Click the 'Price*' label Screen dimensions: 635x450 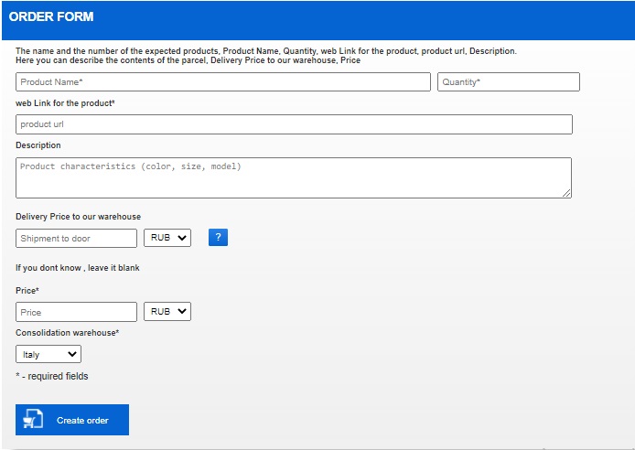point(27,291)
